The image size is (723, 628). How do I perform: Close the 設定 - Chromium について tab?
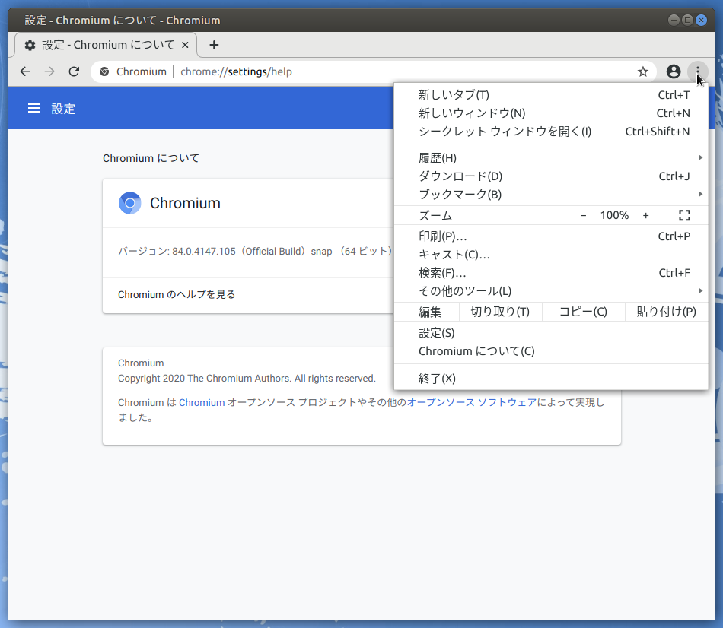coord(185,45)
